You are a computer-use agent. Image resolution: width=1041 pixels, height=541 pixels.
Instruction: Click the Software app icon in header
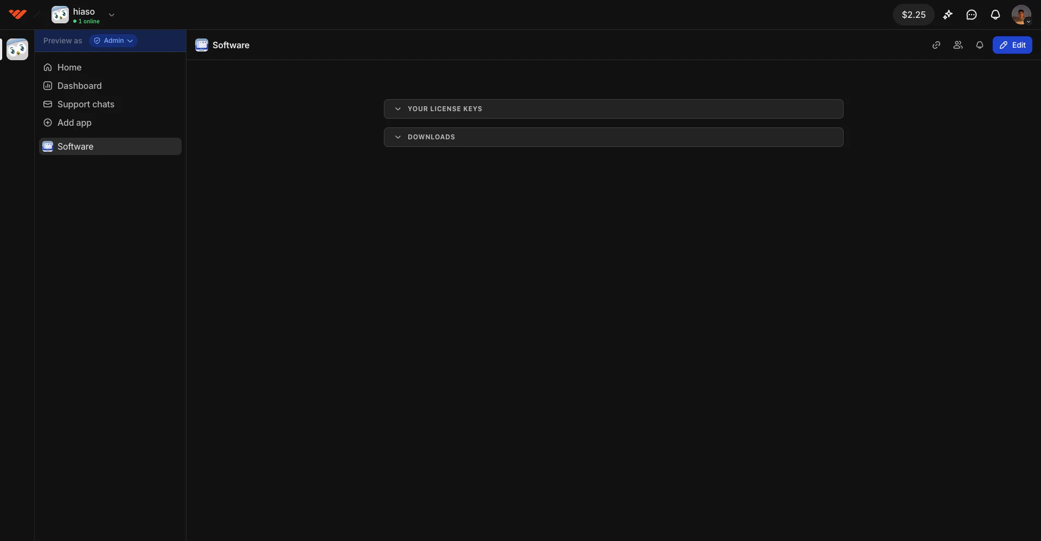click(202, 45)
